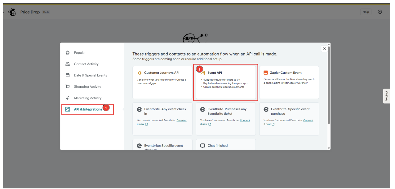Open the Feedback side tab

pyautogui.click(x=387, y=96)
